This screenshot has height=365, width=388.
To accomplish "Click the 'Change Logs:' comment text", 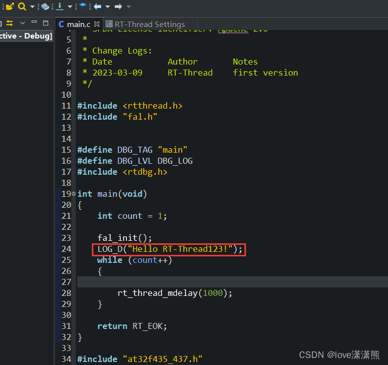I will 122,51.
